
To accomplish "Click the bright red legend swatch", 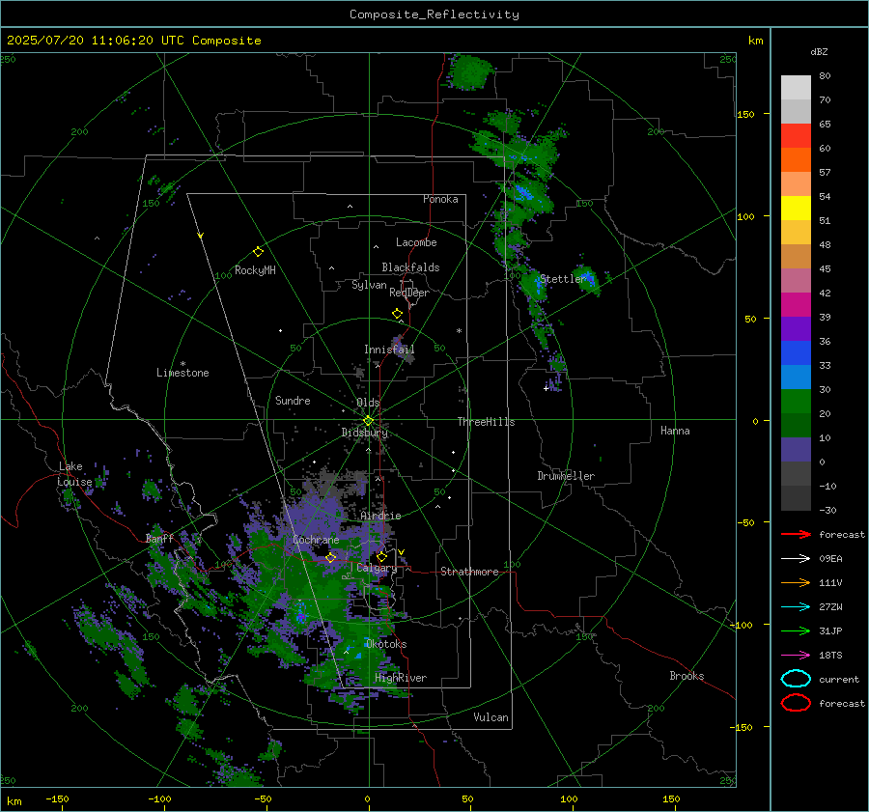I will click(796, 136).
